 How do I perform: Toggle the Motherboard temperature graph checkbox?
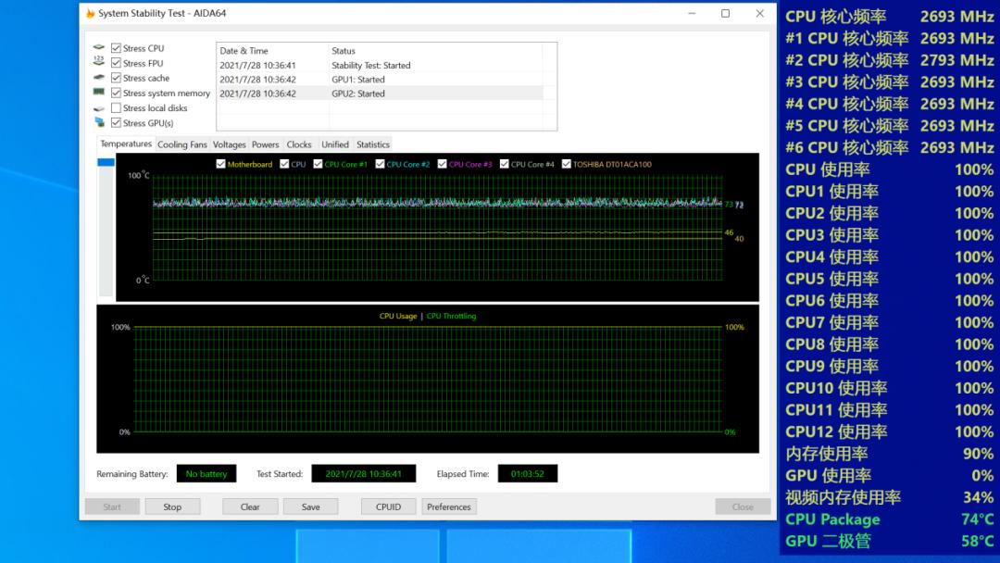click(220, 164)
